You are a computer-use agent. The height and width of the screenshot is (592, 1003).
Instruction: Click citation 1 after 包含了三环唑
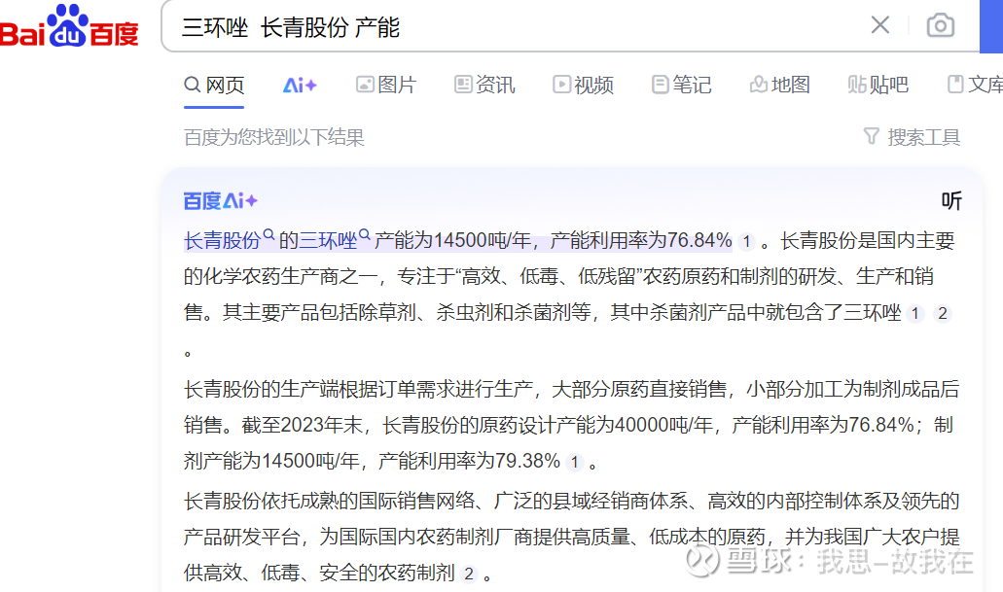click(915, 313)
